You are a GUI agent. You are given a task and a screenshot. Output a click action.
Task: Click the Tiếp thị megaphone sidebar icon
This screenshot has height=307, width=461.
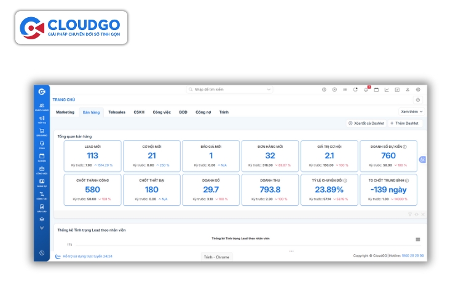(42, 119)
